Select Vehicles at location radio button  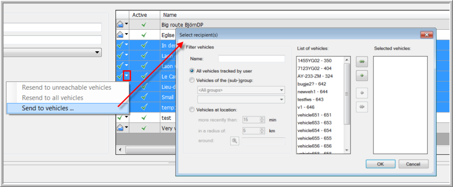coord(192,109)
